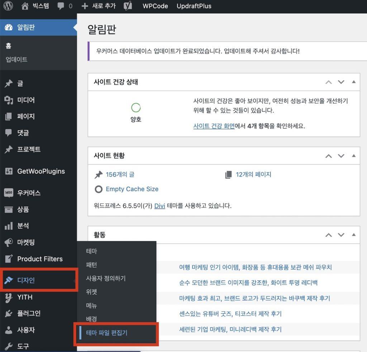Move 사이트 건강 상태 panel down
The image size is (367, 352).
341,82
